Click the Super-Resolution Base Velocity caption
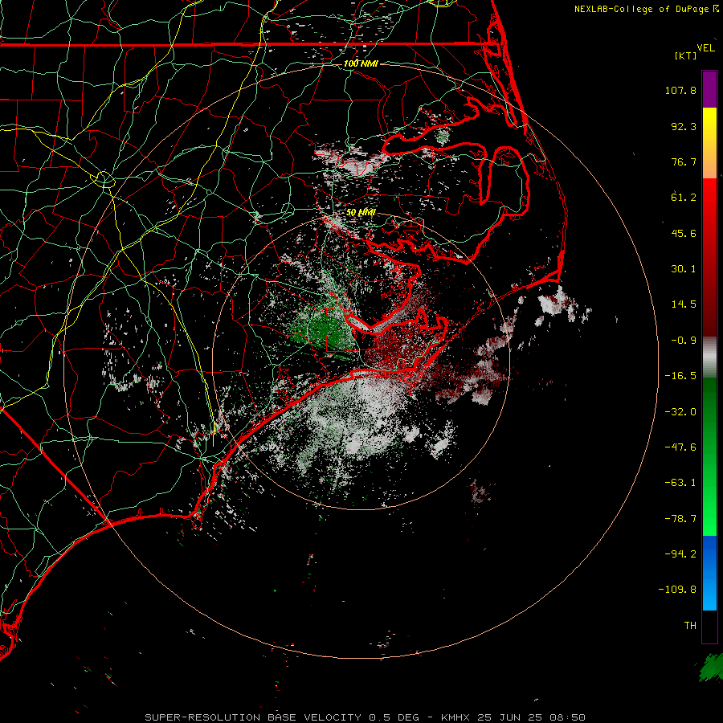723x723 pixels. (366, 717)
